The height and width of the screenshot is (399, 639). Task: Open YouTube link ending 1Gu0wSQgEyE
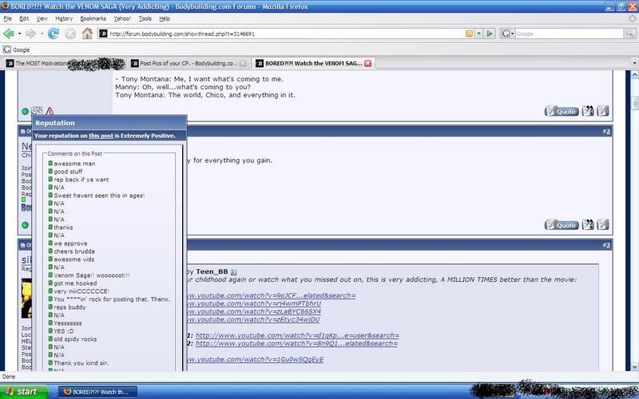point(256,359)
